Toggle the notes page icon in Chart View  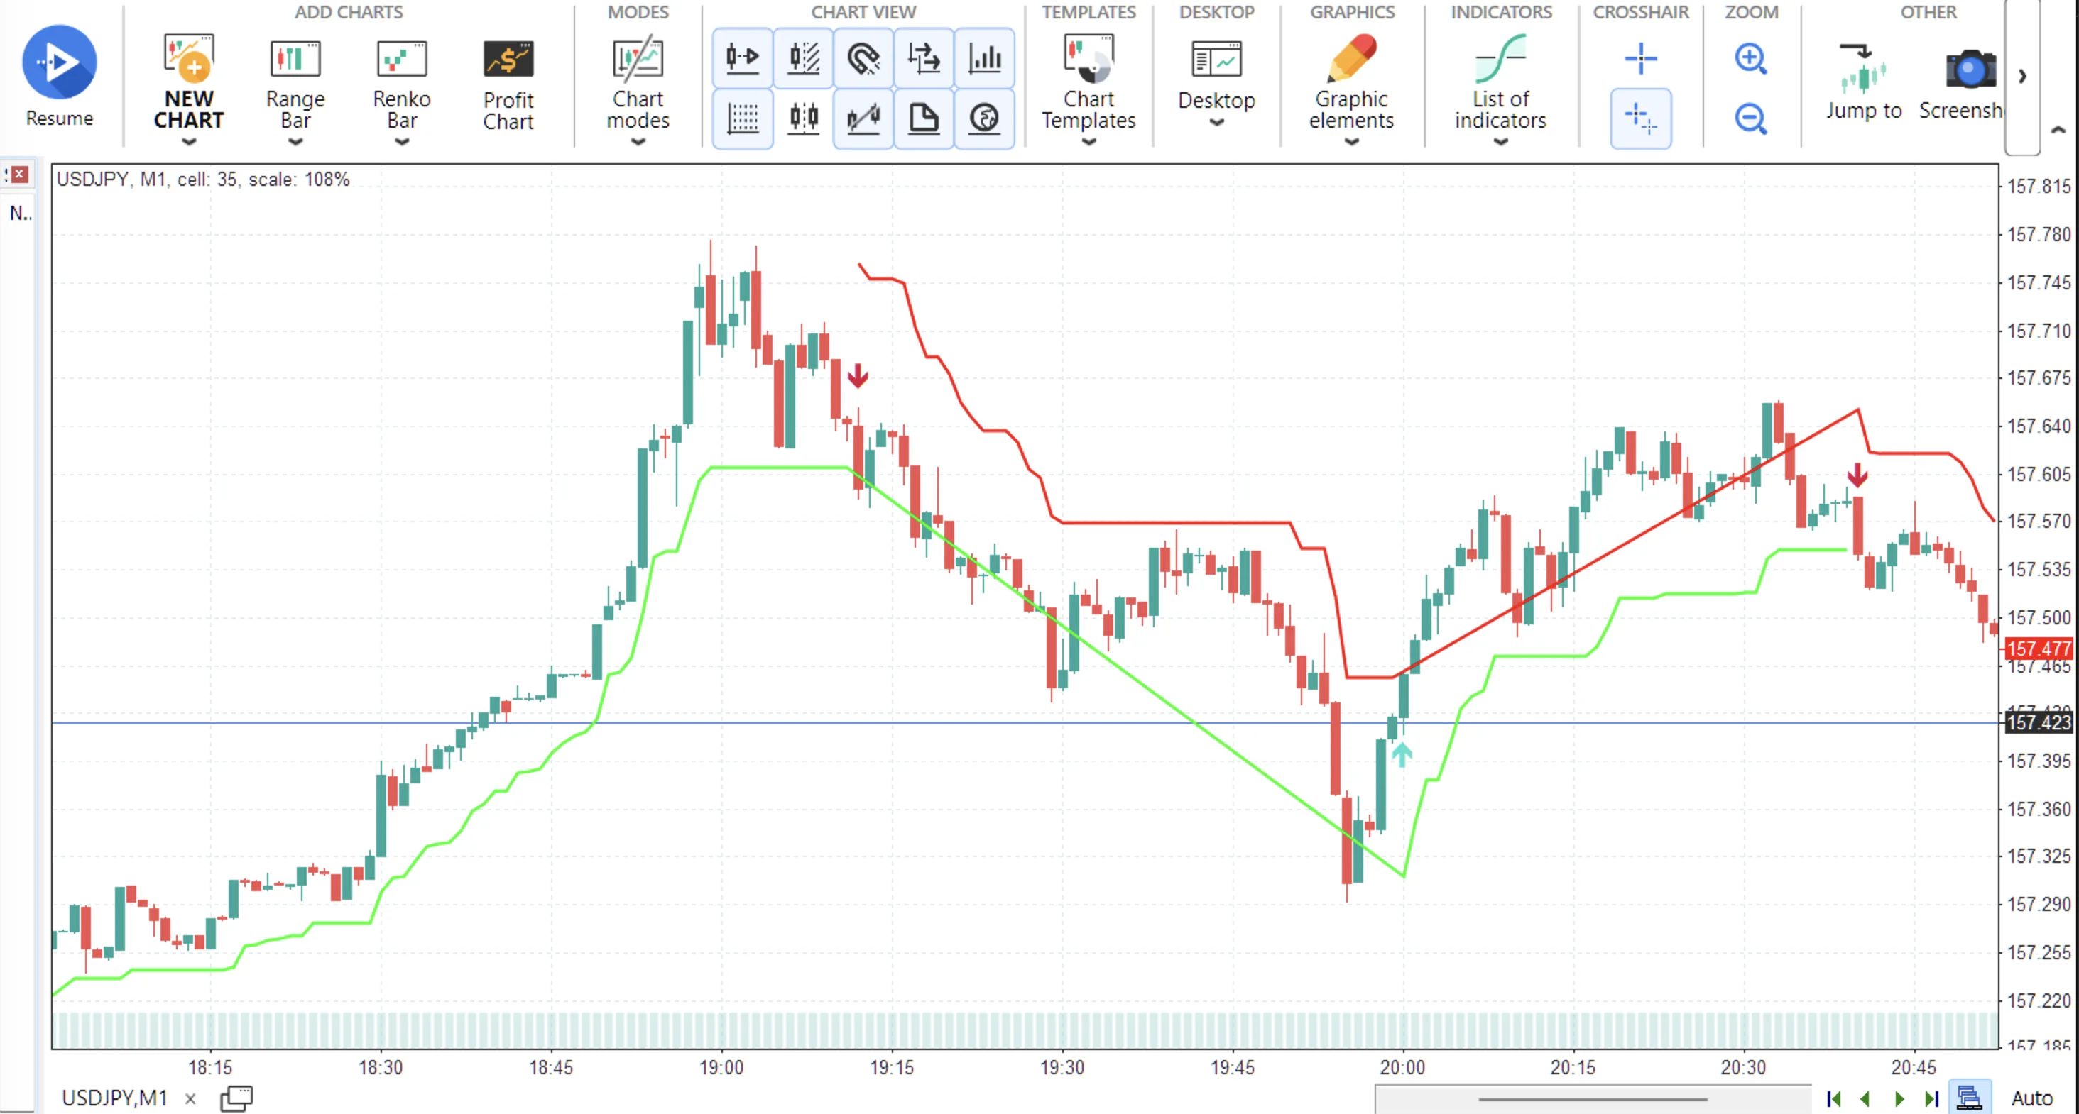tap(924, 118)
